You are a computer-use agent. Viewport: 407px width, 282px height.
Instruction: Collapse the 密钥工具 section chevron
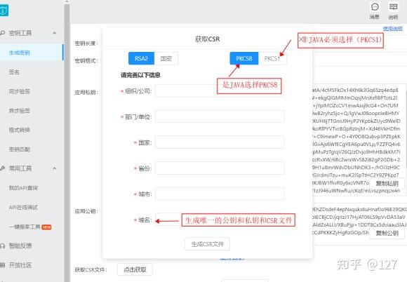tap(55, 33)
